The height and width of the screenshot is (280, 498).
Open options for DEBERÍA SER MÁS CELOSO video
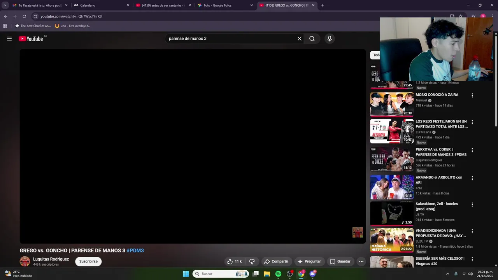pyautogui.click(x=472, y=259)
